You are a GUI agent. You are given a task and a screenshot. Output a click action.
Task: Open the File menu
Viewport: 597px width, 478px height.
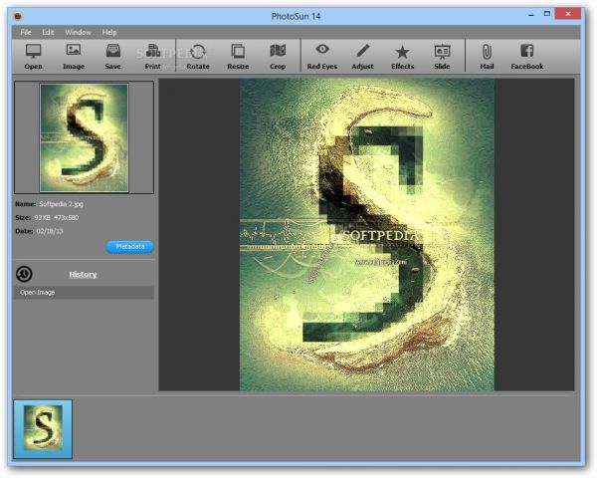(26, 33)
